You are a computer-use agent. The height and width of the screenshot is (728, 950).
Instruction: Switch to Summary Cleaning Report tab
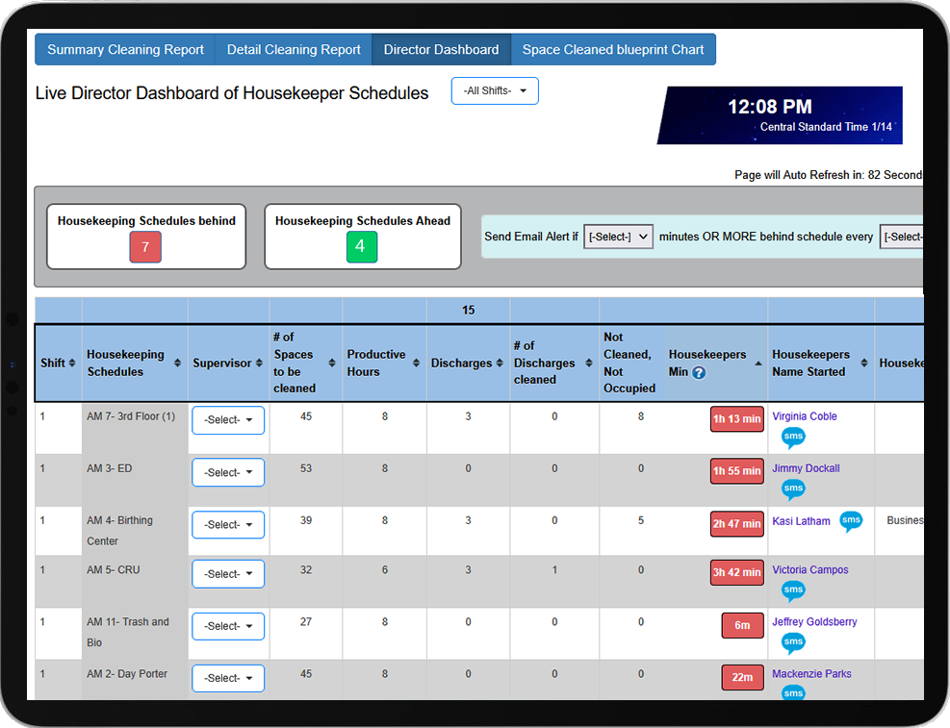click(x=125, y=50)
